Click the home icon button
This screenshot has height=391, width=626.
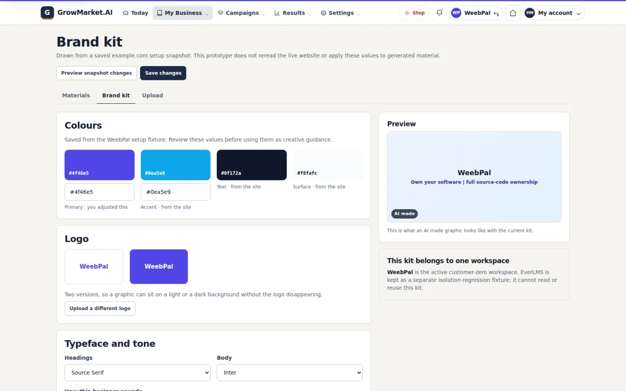(513, 13)
